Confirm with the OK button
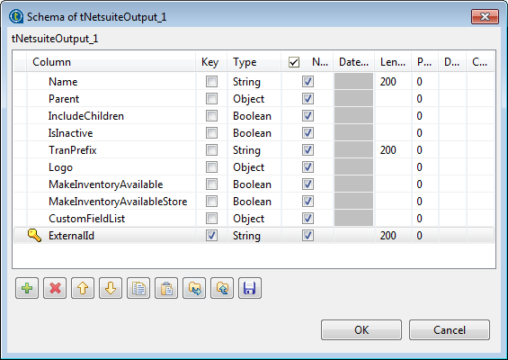The width and height of the screenshot is (508, 360). click(361, 329)
